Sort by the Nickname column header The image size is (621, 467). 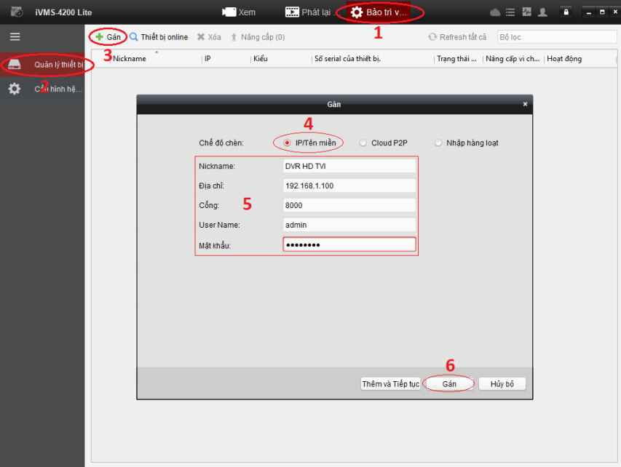coord(130,59)
